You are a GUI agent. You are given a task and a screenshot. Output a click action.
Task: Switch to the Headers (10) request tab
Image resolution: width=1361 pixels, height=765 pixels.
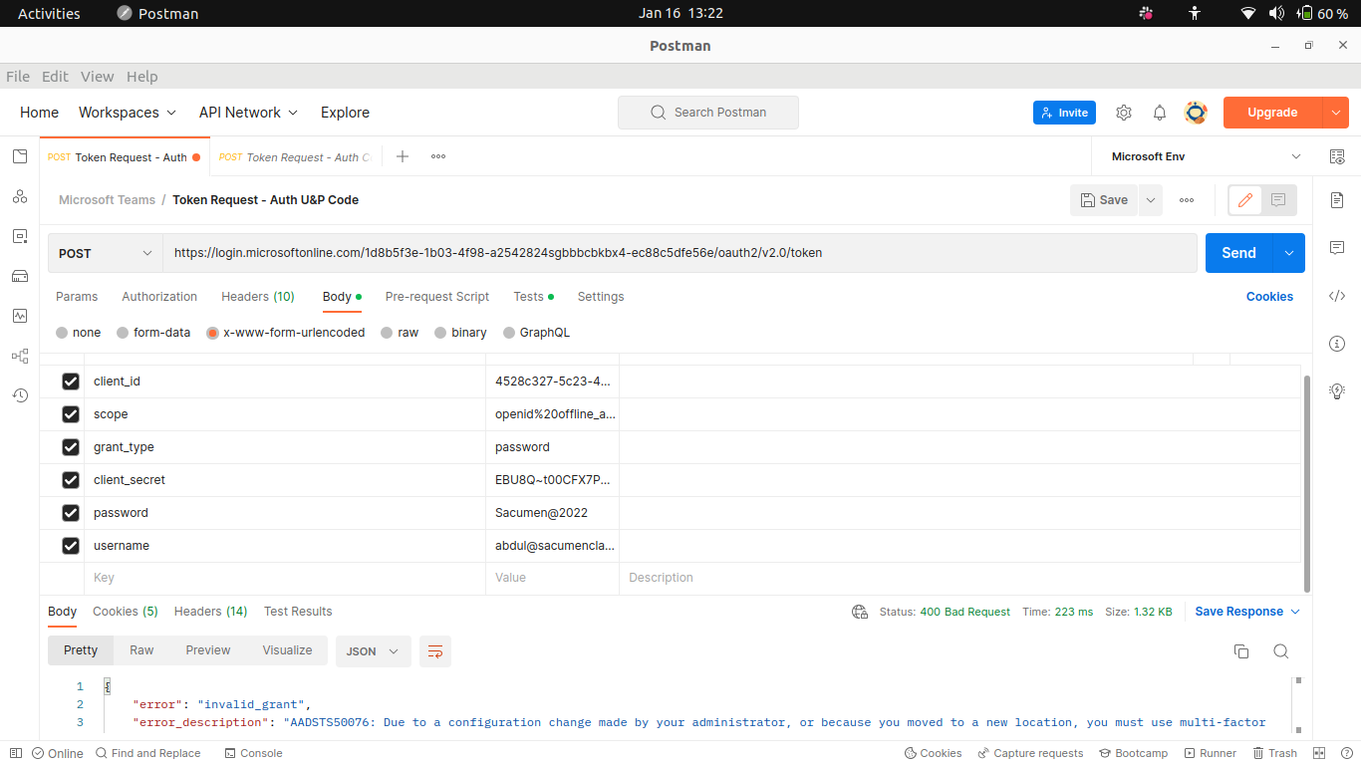tap(258, 297)
